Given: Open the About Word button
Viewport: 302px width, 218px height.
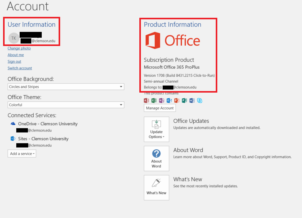Looking at the screenshot, I should tap(157, 158).
